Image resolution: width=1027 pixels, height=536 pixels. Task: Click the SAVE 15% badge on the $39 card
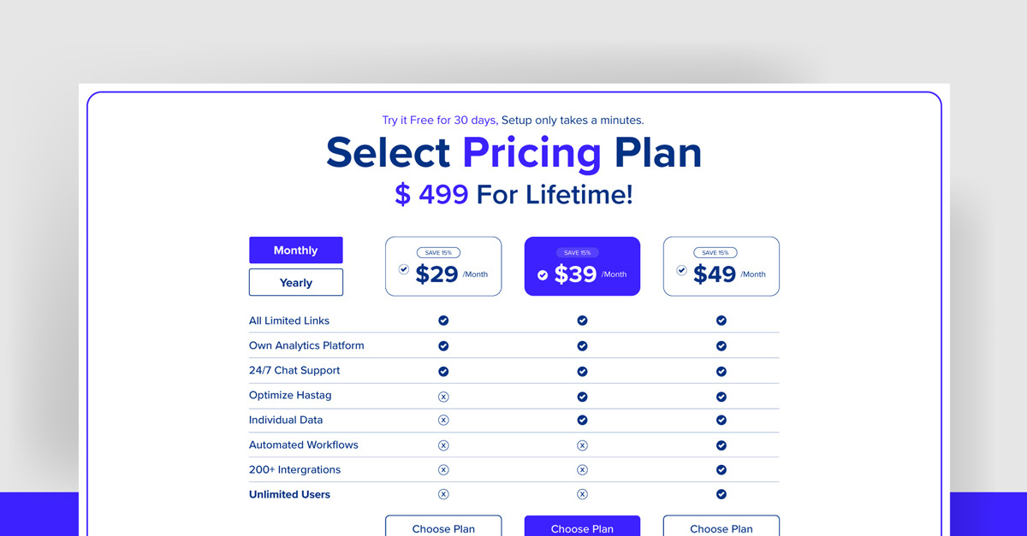pyautogui.click(x=577, y=251)
